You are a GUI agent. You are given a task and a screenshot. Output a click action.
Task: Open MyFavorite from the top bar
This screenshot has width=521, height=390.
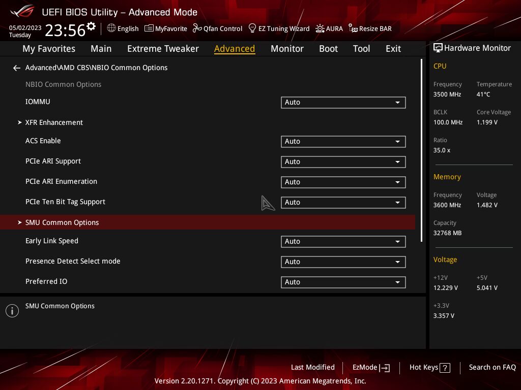pyautogui.click(x=166, y=28)
